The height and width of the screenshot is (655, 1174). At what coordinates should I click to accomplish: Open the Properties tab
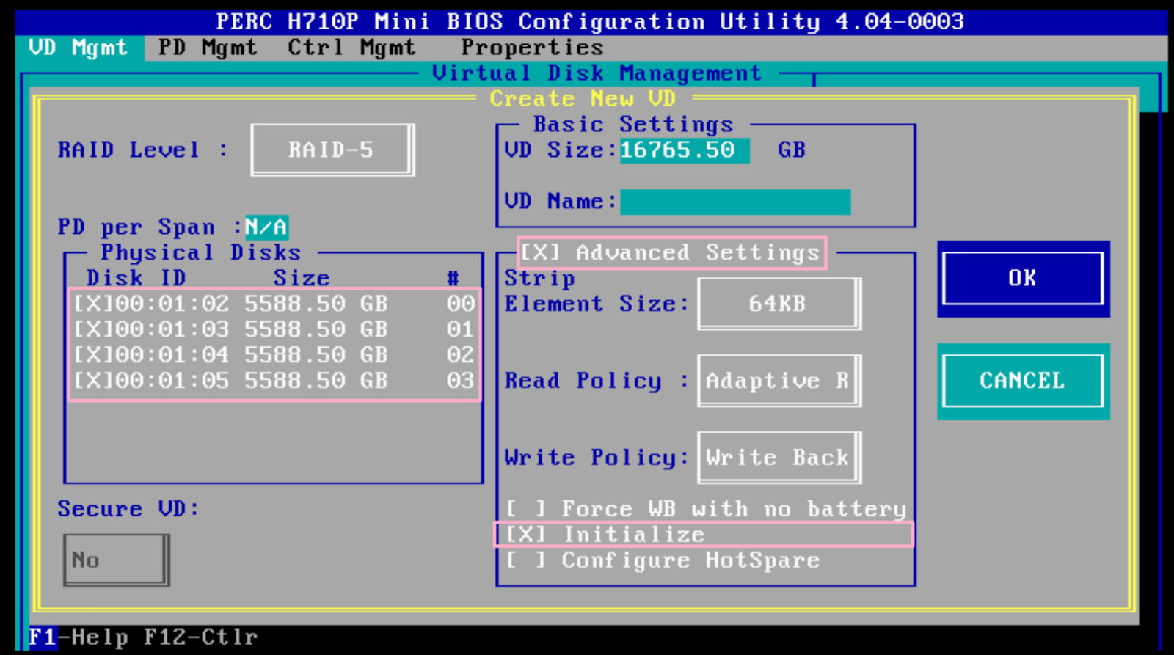pos(532,48)
